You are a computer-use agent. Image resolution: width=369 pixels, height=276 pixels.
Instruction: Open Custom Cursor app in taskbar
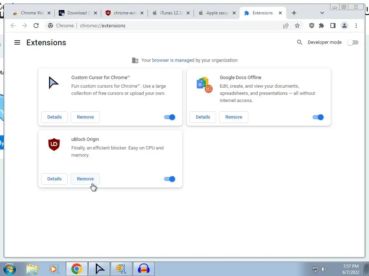(99, 269)
